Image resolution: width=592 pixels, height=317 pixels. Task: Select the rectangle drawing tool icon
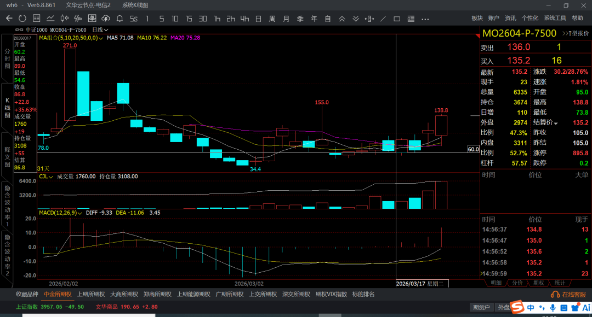tap(397, 18)
